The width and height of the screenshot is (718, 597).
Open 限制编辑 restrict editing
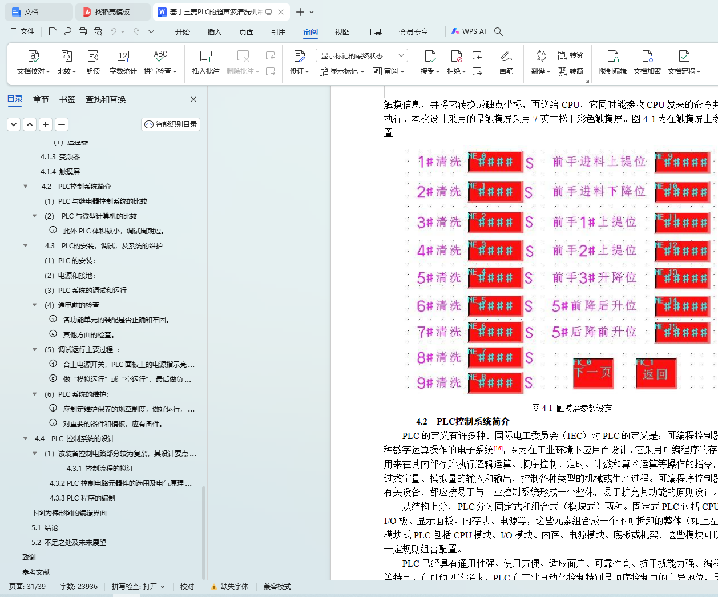tap(613, 63)
